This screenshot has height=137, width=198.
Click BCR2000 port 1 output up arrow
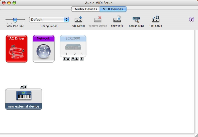coord(68,59)
